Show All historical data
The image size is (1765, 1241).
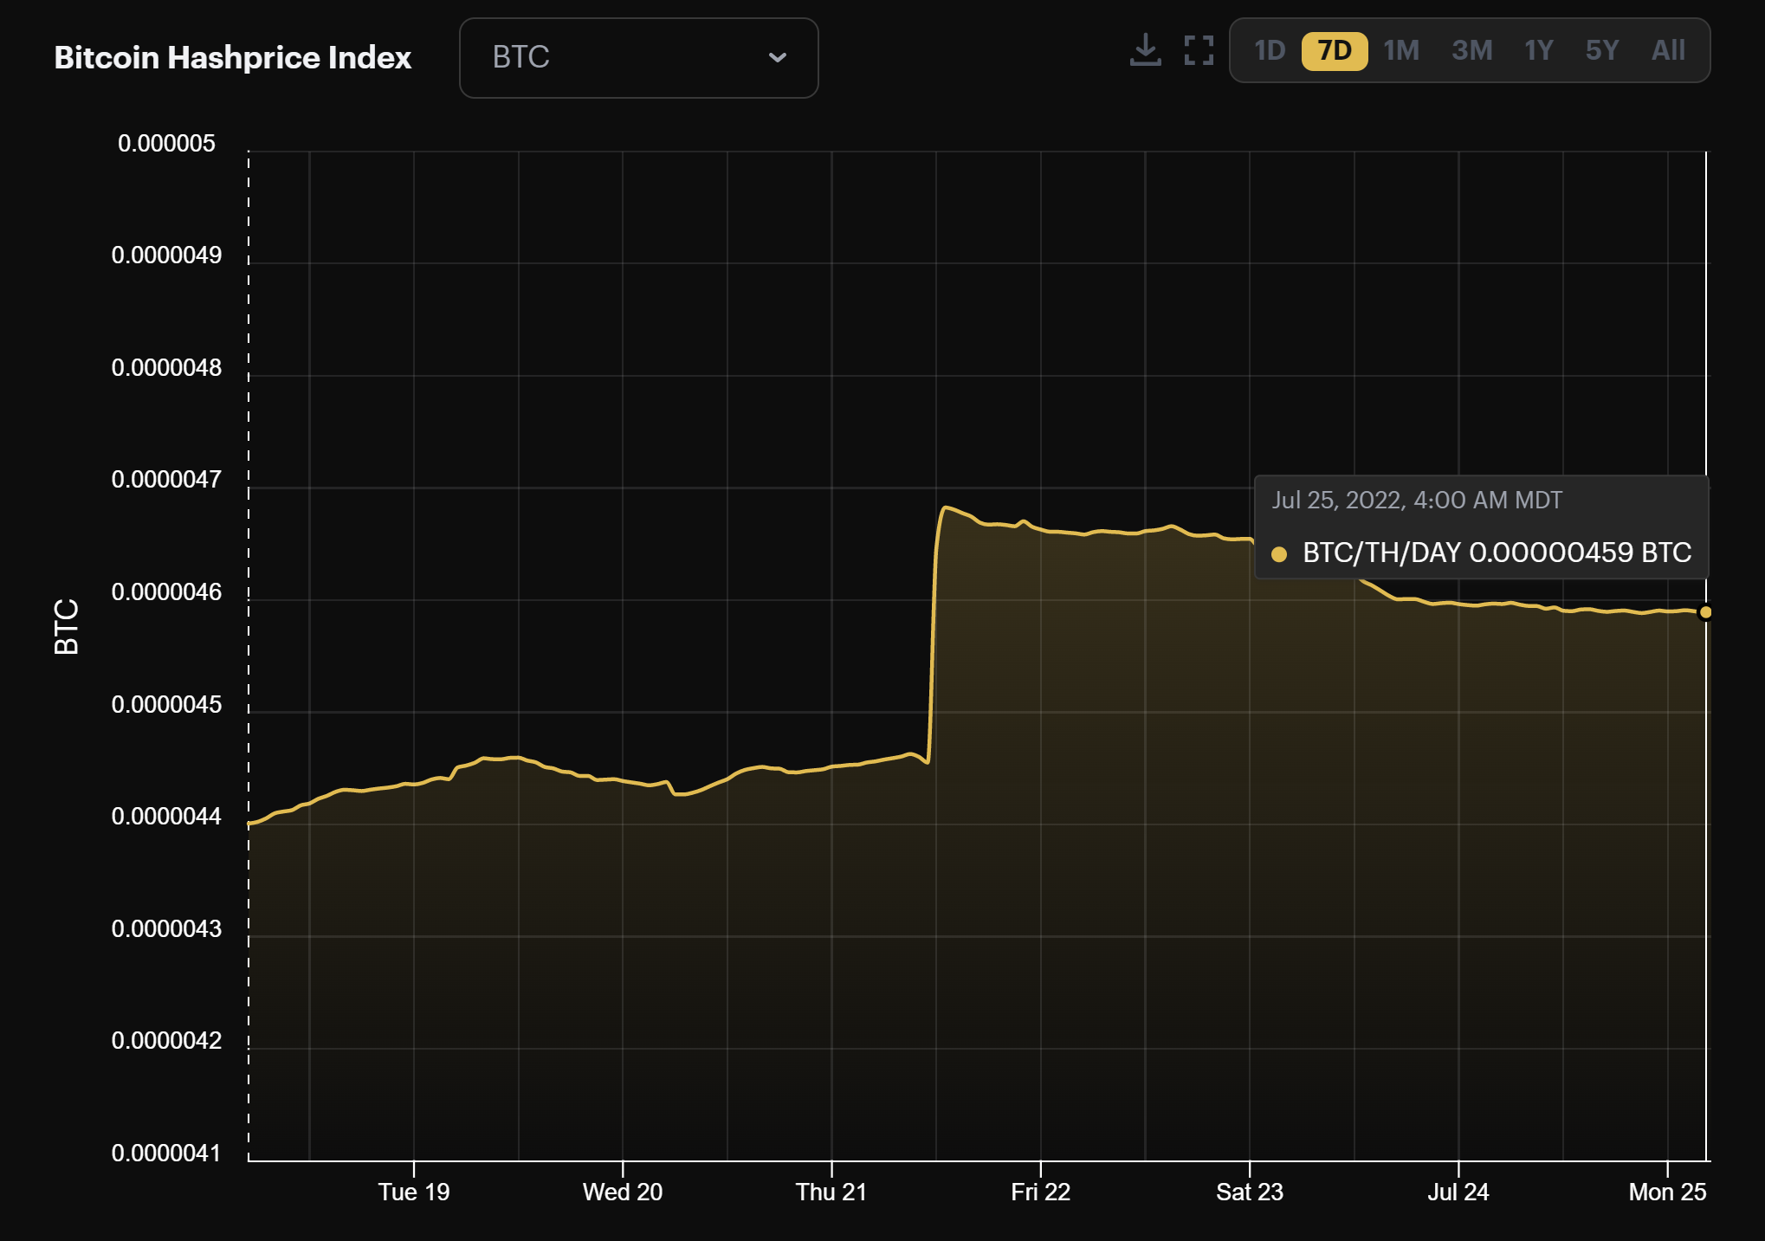coord(1669,51)
